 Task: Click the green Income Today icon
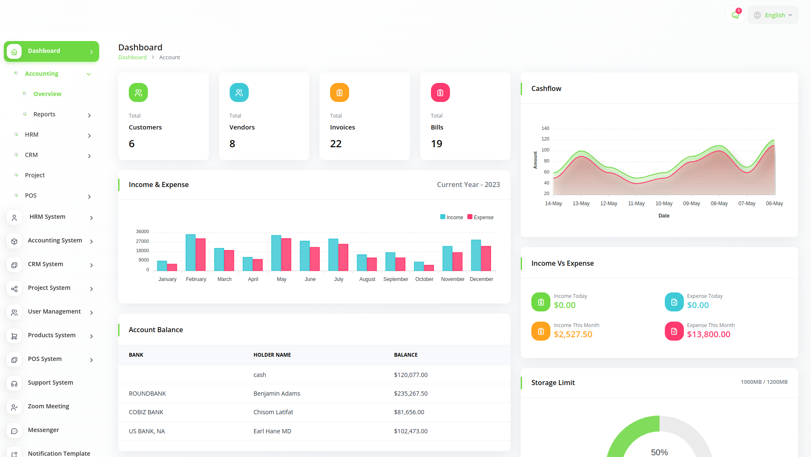[541, 302]
